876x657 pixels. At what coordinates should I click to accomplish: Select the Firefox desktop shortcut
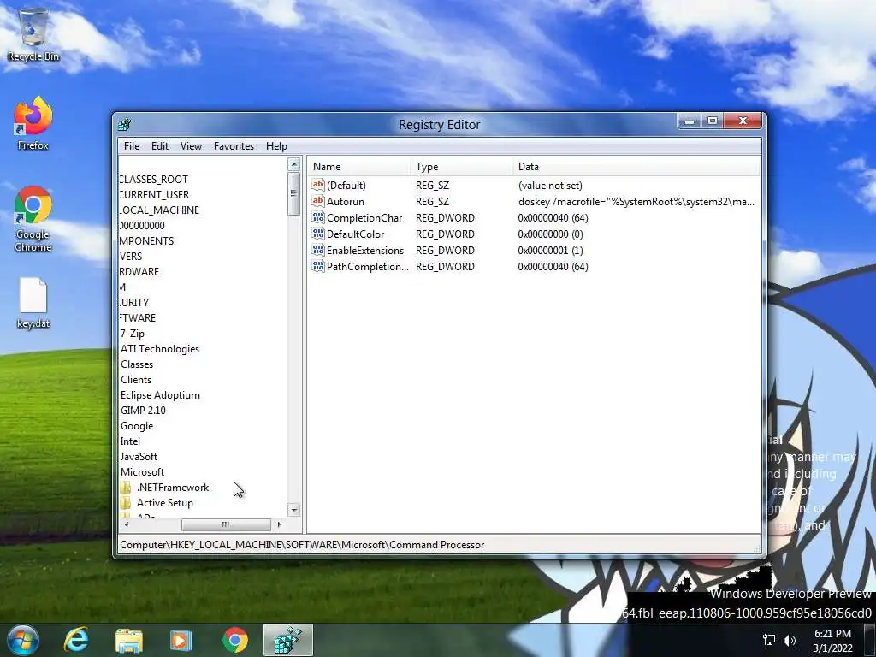[33, 124]
